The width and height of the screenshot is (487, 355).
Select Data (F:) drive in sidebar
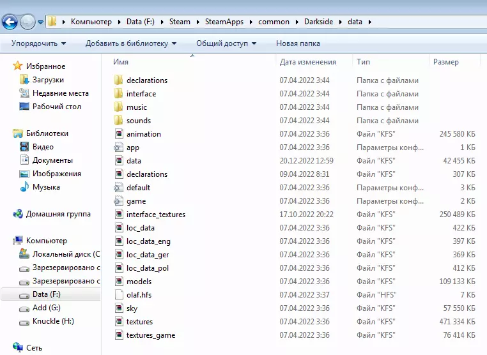(x=47, y=294)
